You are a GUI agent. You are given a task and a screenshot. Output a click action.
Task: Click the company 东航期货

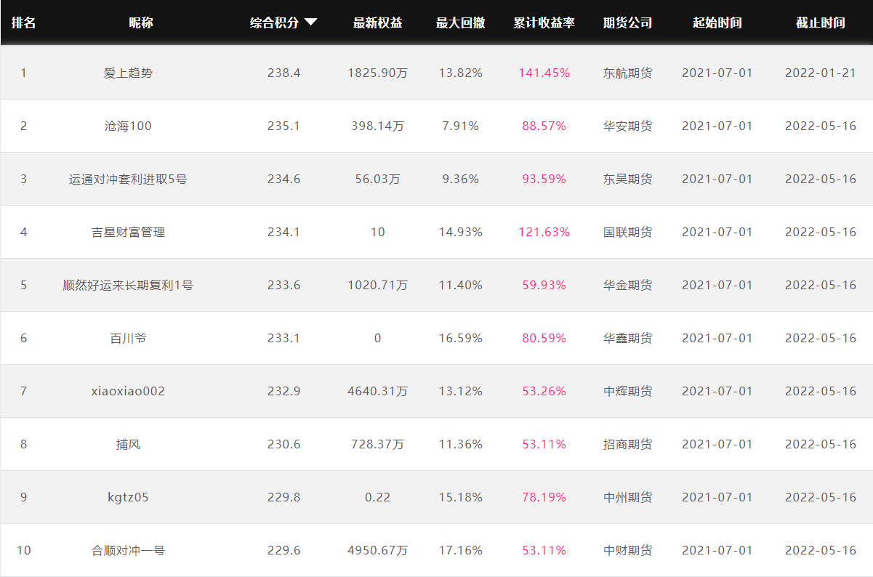pyautogui.click(x=628, y=73)
